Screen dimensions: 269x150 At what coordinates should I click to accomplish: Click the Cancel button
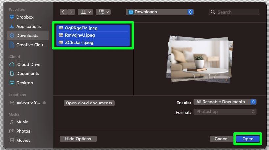[x=221, y=139]
